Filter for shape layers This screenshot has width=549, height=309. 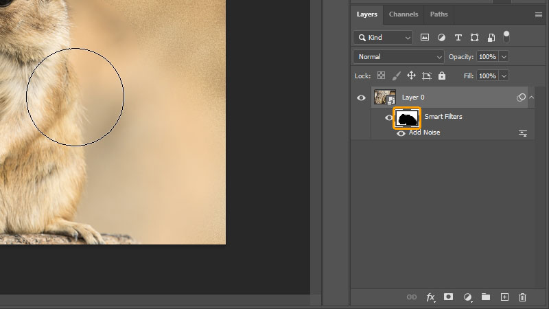[x=474, y=38]
